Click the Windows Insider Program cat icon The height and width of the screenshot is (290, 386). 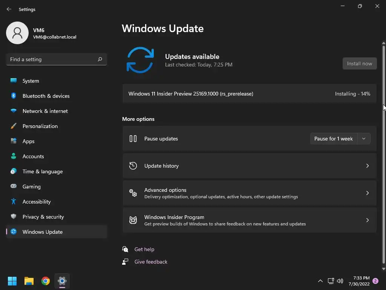(x=133, y=220)
